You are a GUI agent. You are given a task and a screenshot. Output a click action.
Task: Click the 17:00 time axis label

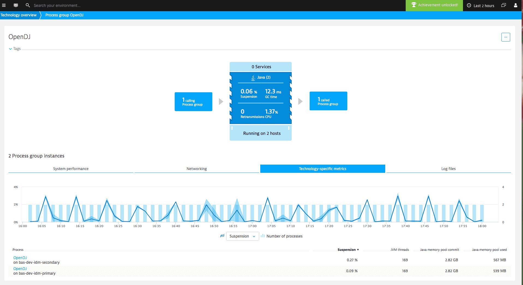(x=252, y=226)
